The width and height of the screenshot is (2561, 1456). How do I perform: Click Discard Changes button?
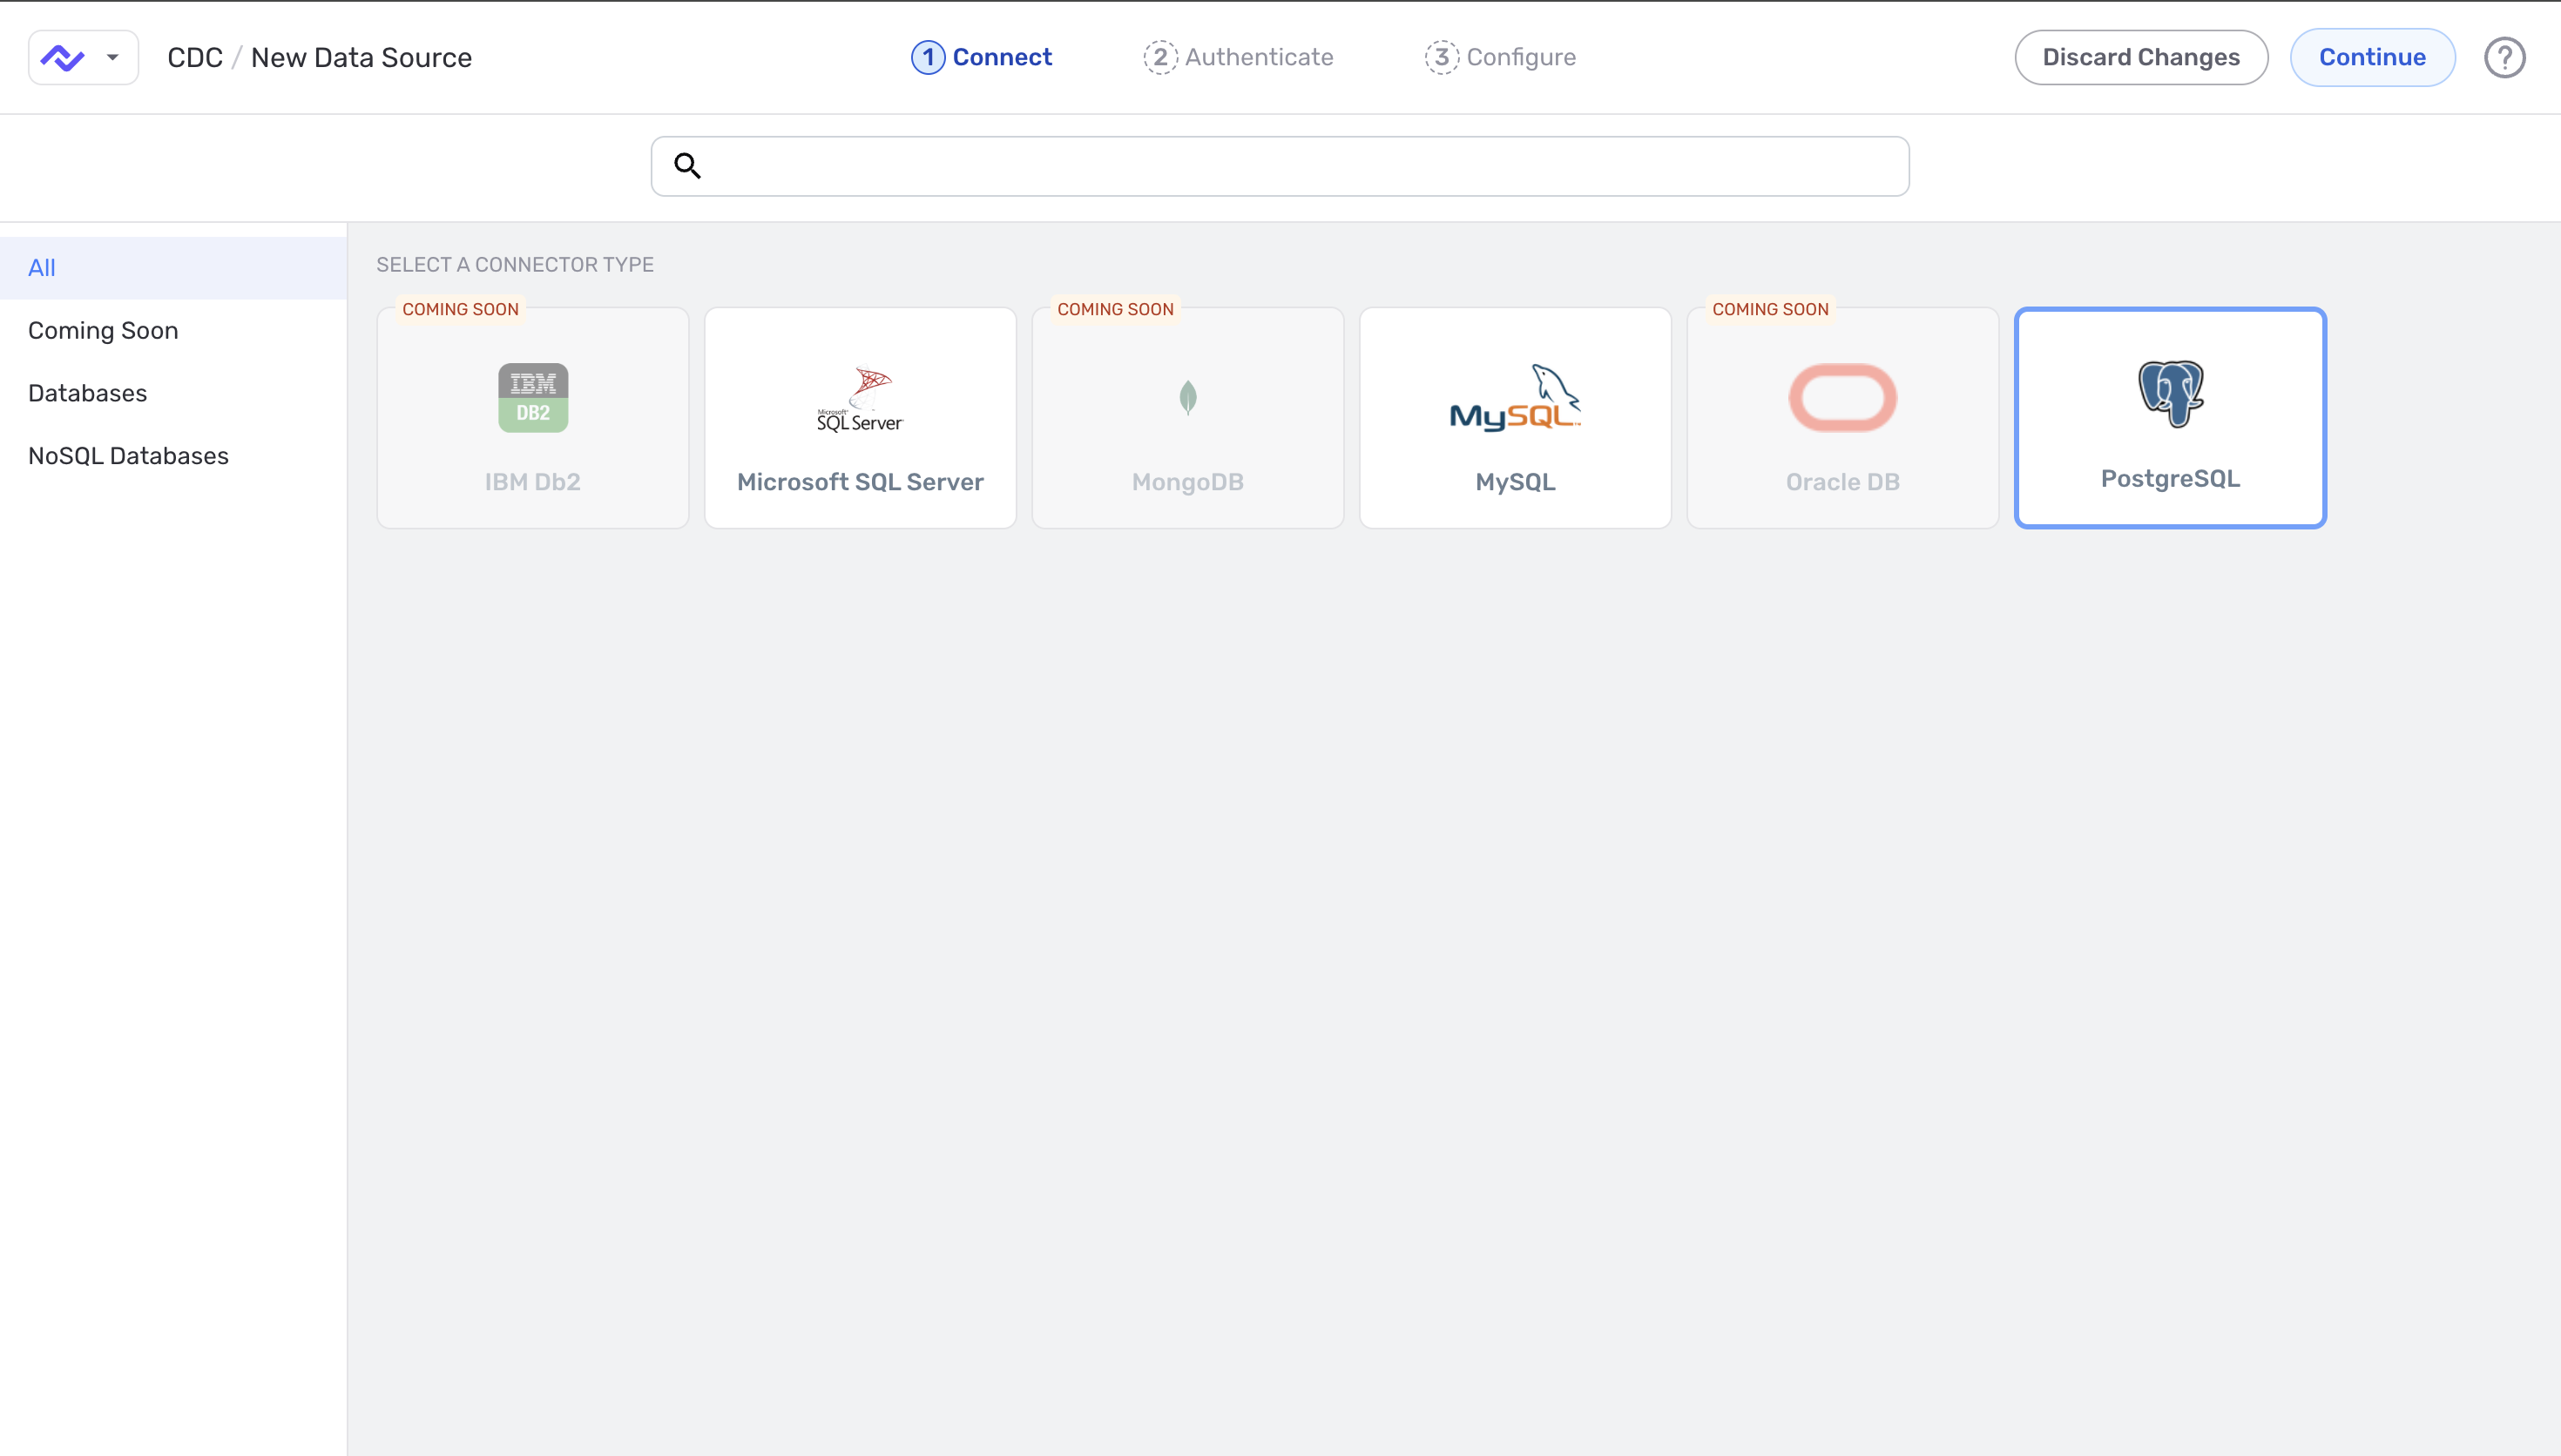pos(2141,57)
